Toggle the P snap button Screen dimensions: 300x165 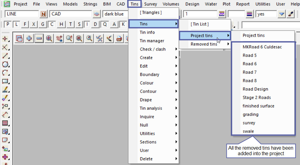pos(8,25)
